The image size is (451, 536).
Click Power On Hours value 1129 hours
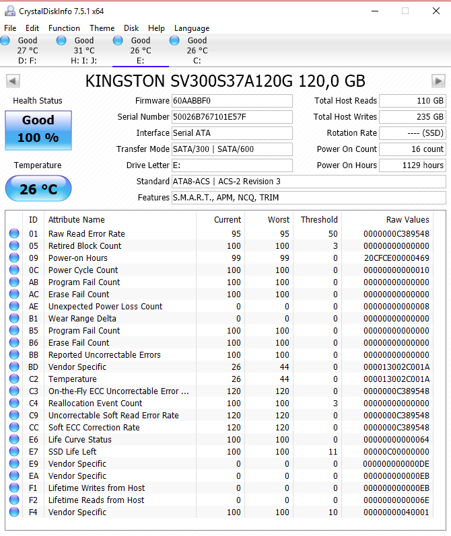pos(413,165)
